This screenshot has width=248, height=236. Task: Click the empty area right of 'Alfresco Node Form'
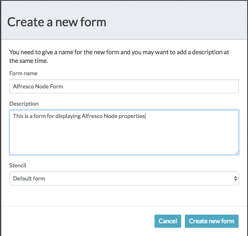pos(150,86)
